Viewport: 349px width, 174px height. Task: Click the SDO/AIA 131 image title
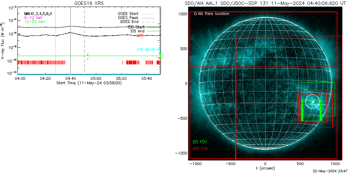coord(265,3)
